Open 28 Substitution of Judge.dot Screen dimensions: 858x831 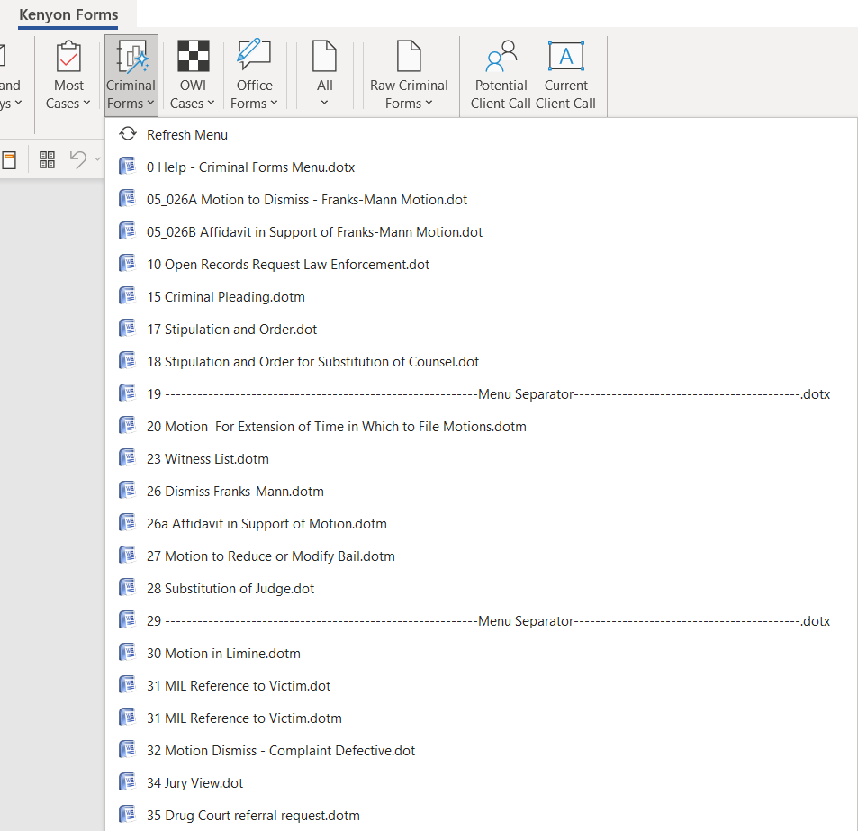tap(481, 588)
